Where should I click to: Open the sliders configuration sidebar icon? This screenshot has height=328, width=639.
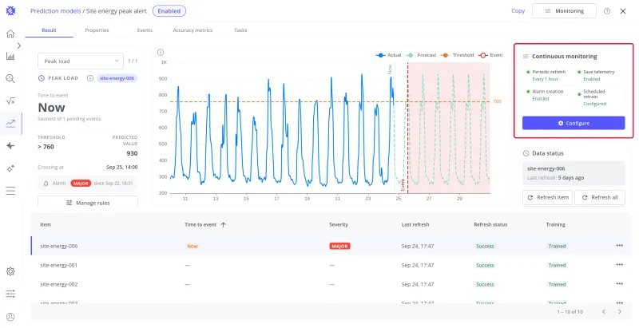tap(10, 294)
